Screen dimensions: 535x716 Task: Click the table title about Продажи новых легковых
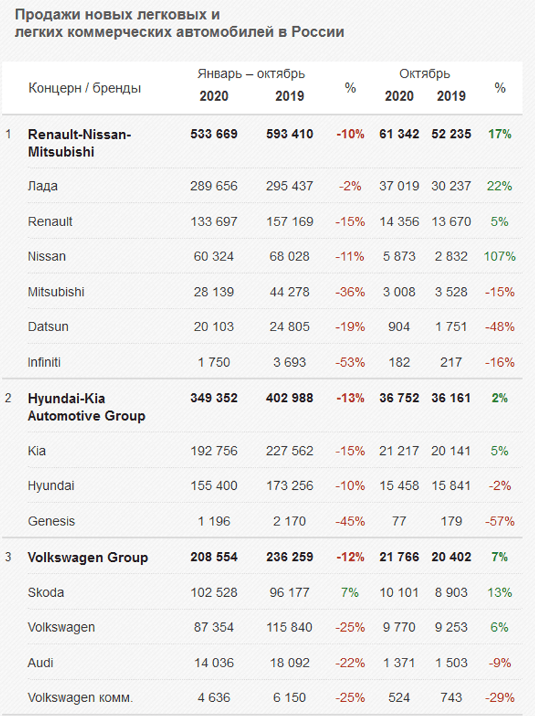click(x=179, y=23)
